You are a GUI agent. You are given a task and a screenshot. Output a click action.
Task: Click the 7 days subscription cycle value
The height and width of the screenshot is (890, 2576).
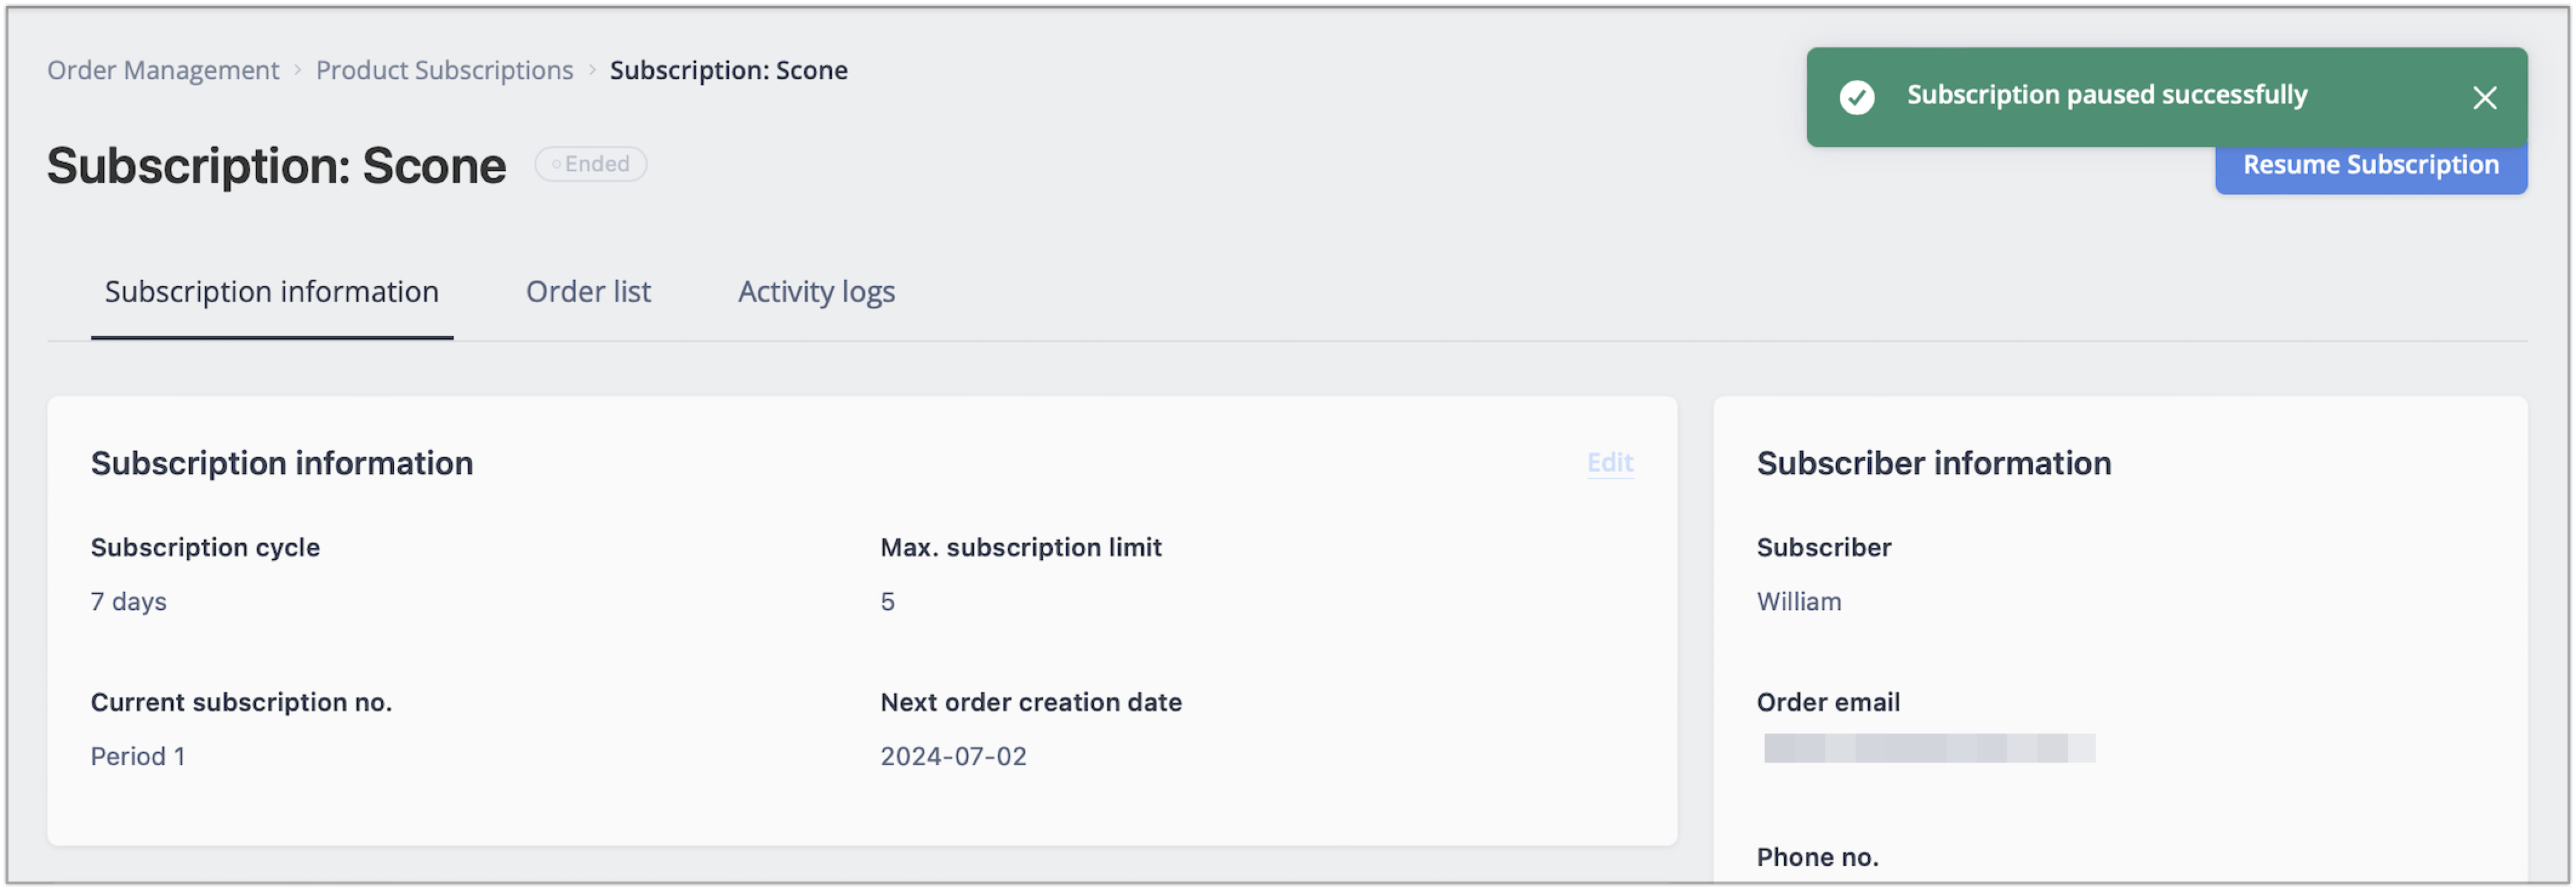point(129,602)
